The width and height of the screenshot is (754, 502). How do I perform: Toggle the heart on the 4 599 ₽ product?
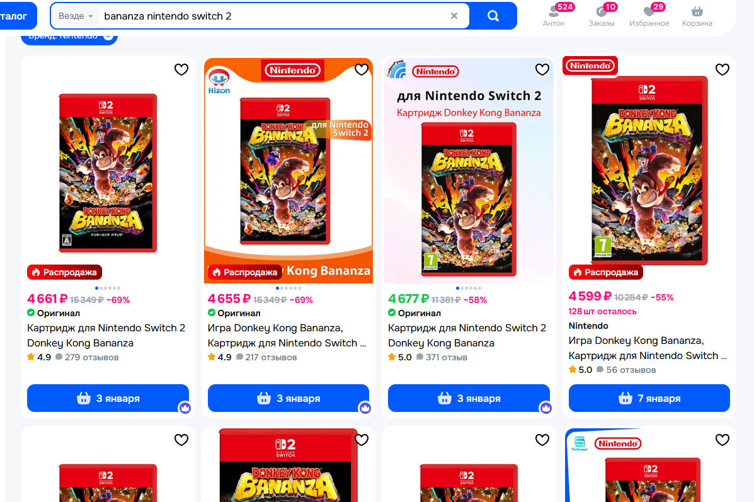(723, 69)
